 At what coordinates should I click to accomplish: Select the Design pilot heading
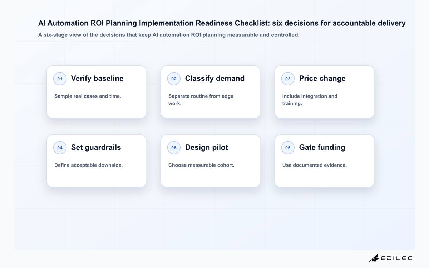click(206, 148)
